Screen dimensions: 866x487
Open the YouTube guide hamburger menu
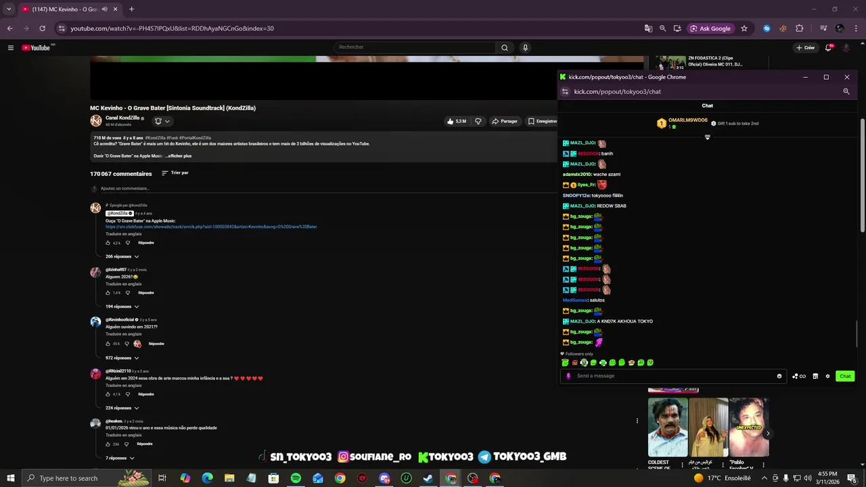coord(10,47)
